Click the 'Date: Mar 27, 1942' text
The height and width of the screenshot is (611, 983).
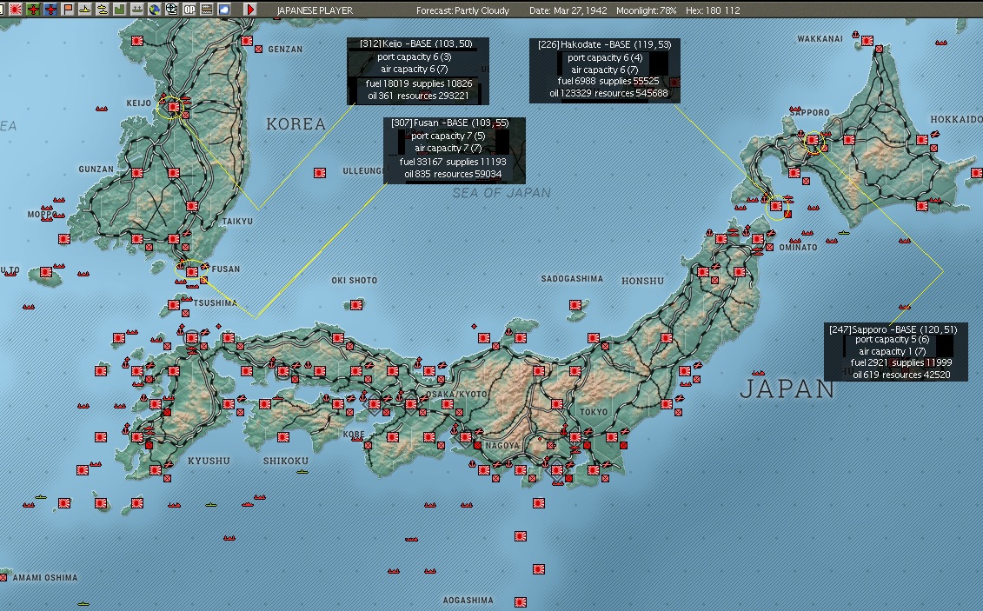[568, 10]
